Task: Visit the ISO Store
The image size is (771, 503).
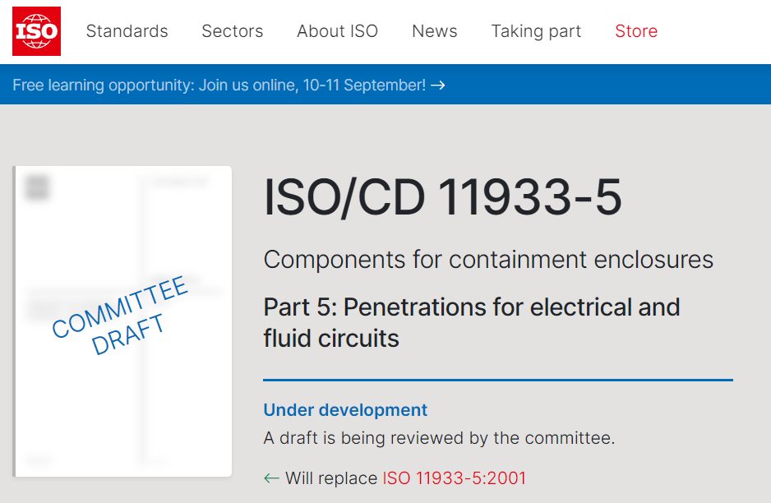Action: [x=636, y=31]
